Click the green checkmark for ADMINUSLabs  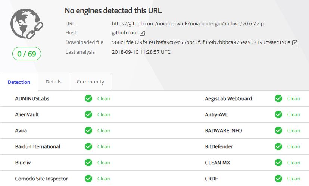click(x=88, y=98)
